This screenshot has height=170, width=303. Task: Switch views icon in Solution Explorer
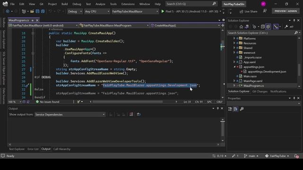coord(247,27)
